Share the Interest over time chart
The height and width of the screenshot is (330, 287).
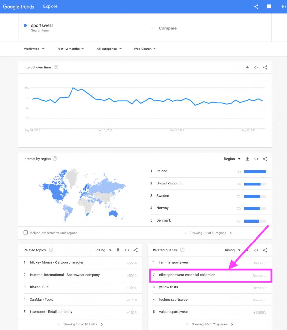tap(265, 68)
